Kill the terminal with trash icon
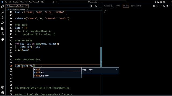 pos(167,6)
